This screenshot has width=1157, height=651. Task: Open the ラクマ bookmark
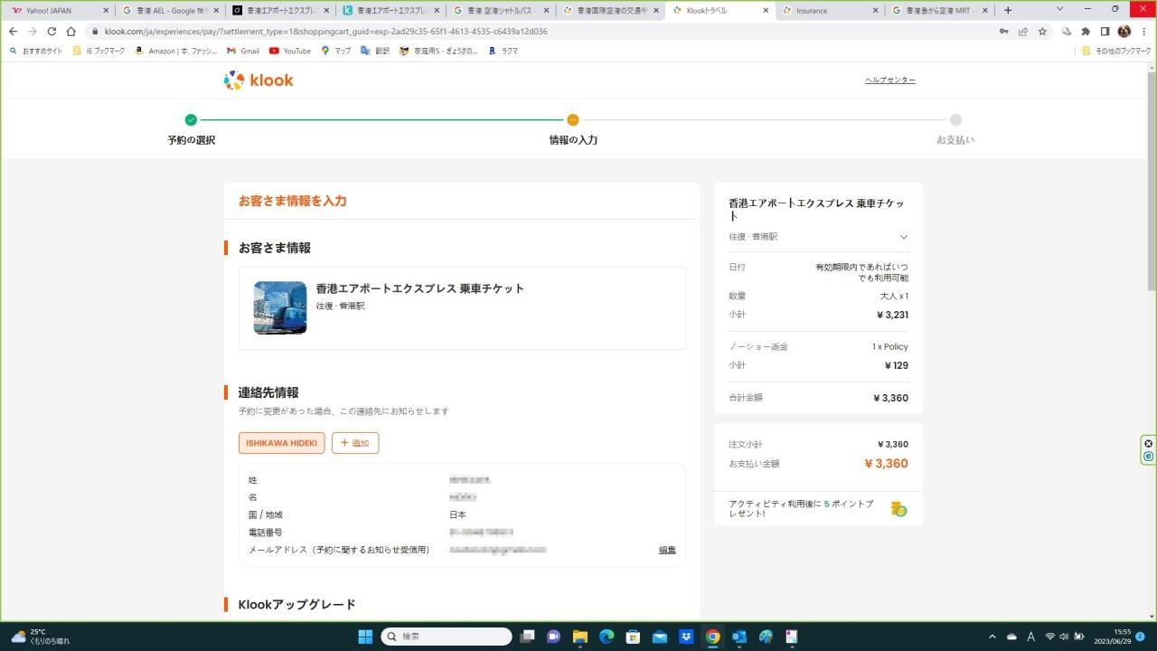tap(503, 51)
